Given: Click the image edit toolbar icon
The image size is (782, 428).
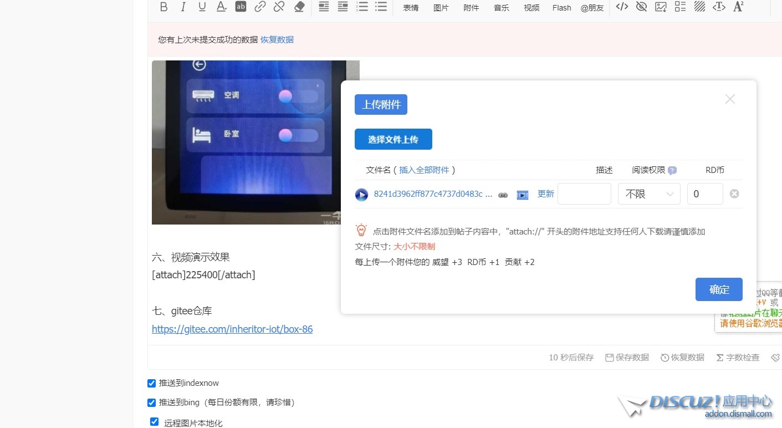Looking at the screenshot, I should [x=661, y=7].
